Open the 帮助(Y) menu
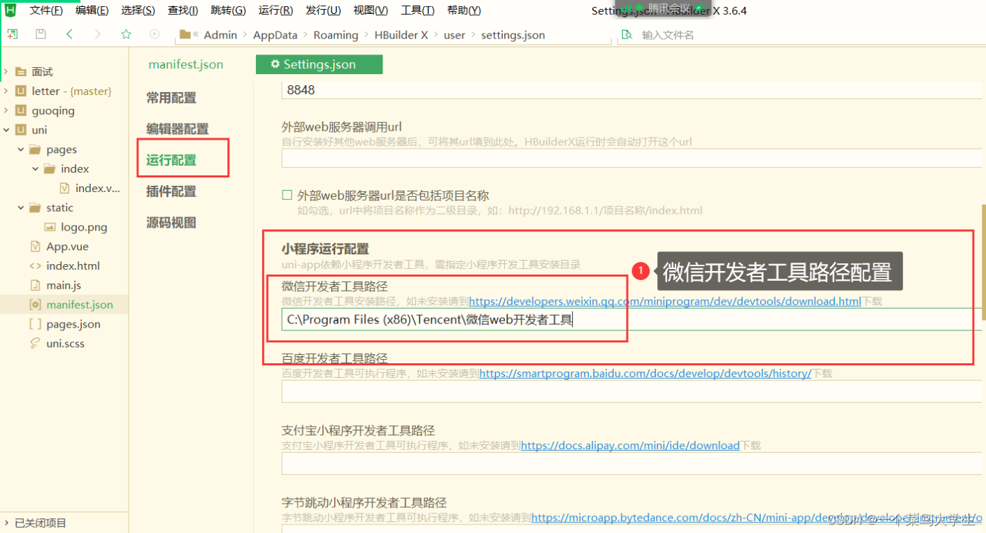This screenshot has width=986, height=533. point(464,10)
